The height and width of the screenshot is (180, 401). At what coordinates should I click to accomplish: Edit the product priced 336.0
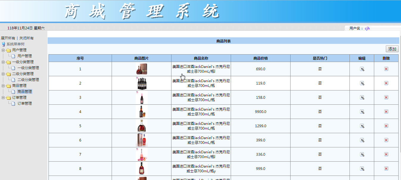tap(362, 154)
